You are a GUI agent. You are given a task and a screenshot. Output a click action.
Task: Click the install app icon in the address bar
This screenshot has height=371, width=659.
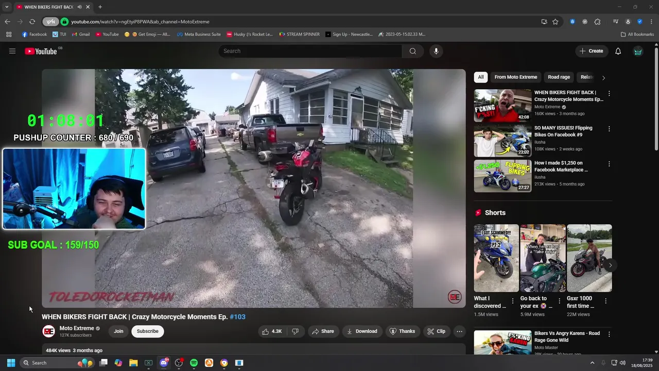[544, 22]
